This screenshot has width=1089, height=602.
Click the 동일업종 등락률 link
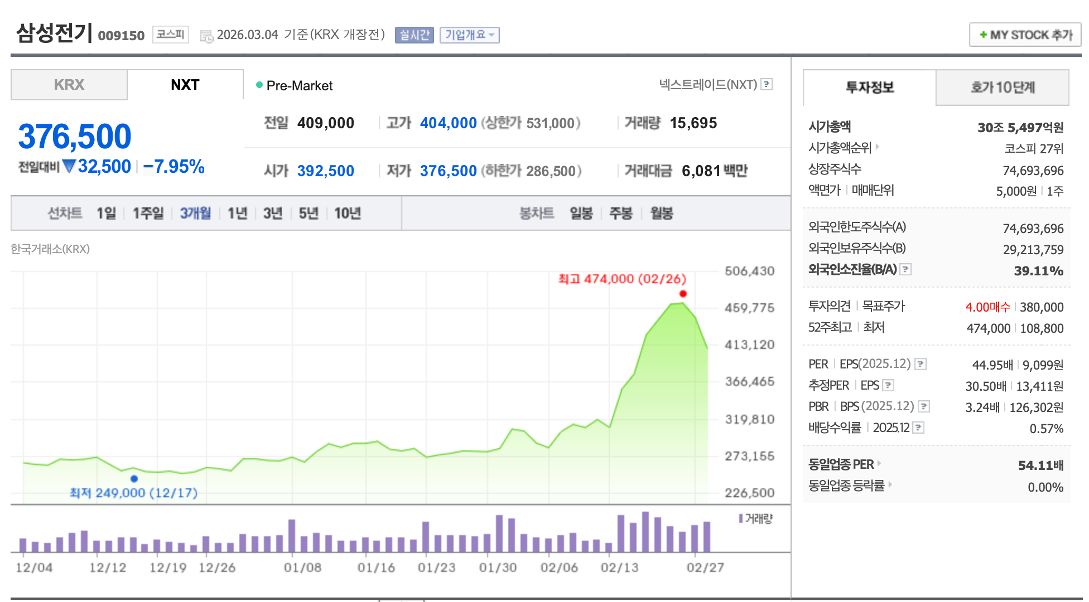tap(846, 486)
